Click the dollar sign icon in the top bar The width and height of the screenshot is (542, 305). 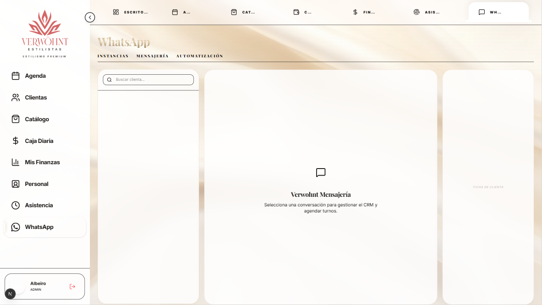pyautogui.click(x=355, y=12)
